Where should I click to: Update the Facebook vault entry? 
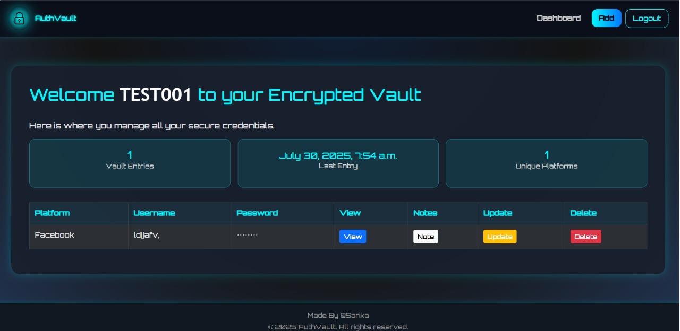coord(500,237)
